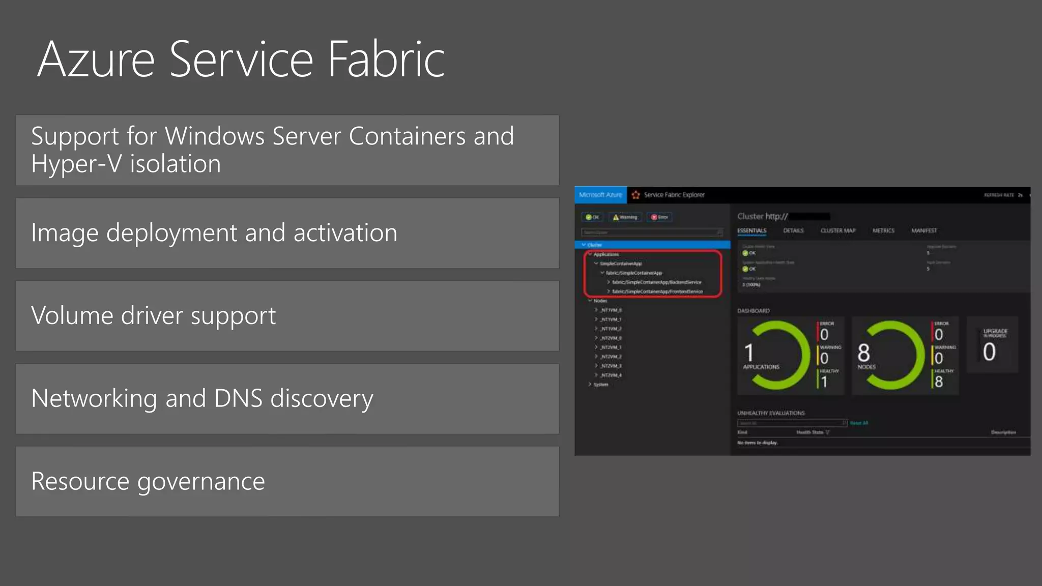Click the "No items to display." message

pos(758,443)
